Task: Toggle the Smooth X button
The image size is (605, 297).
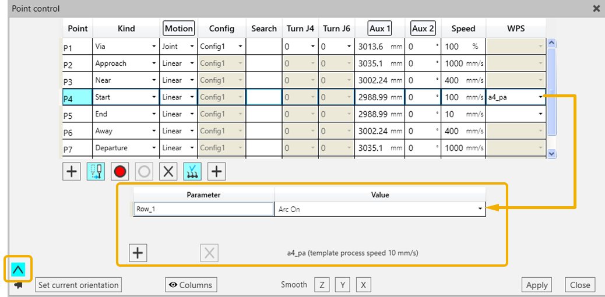Action: pos(363,285)
